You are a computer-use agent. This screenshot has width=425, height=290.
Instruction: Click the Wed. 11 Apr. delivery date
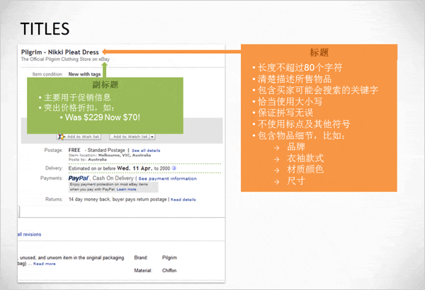coord(135,168)
